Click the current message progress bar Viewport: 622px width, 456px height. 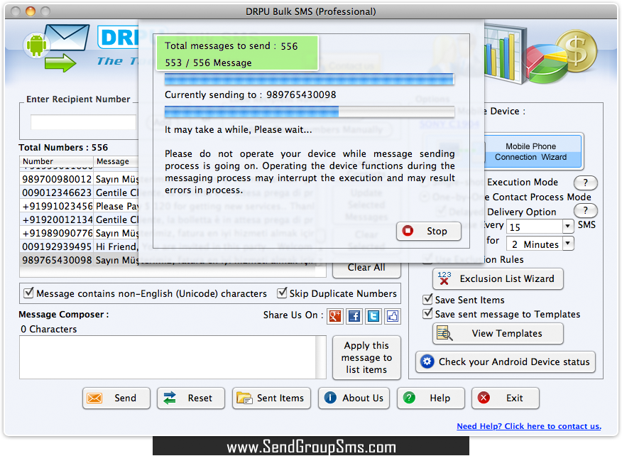(x=310, y=112)
